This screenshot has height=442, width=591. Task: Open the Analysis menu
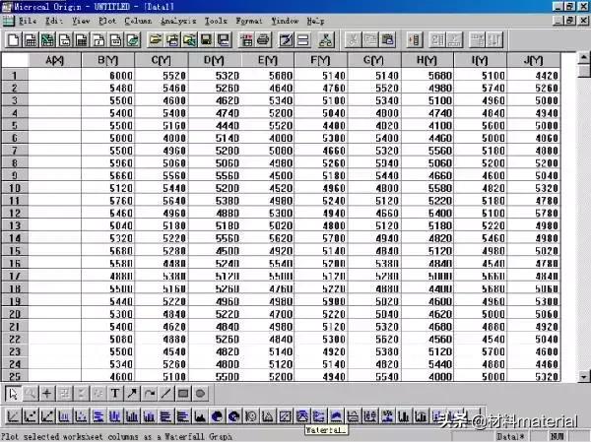[x=178, y=21]
